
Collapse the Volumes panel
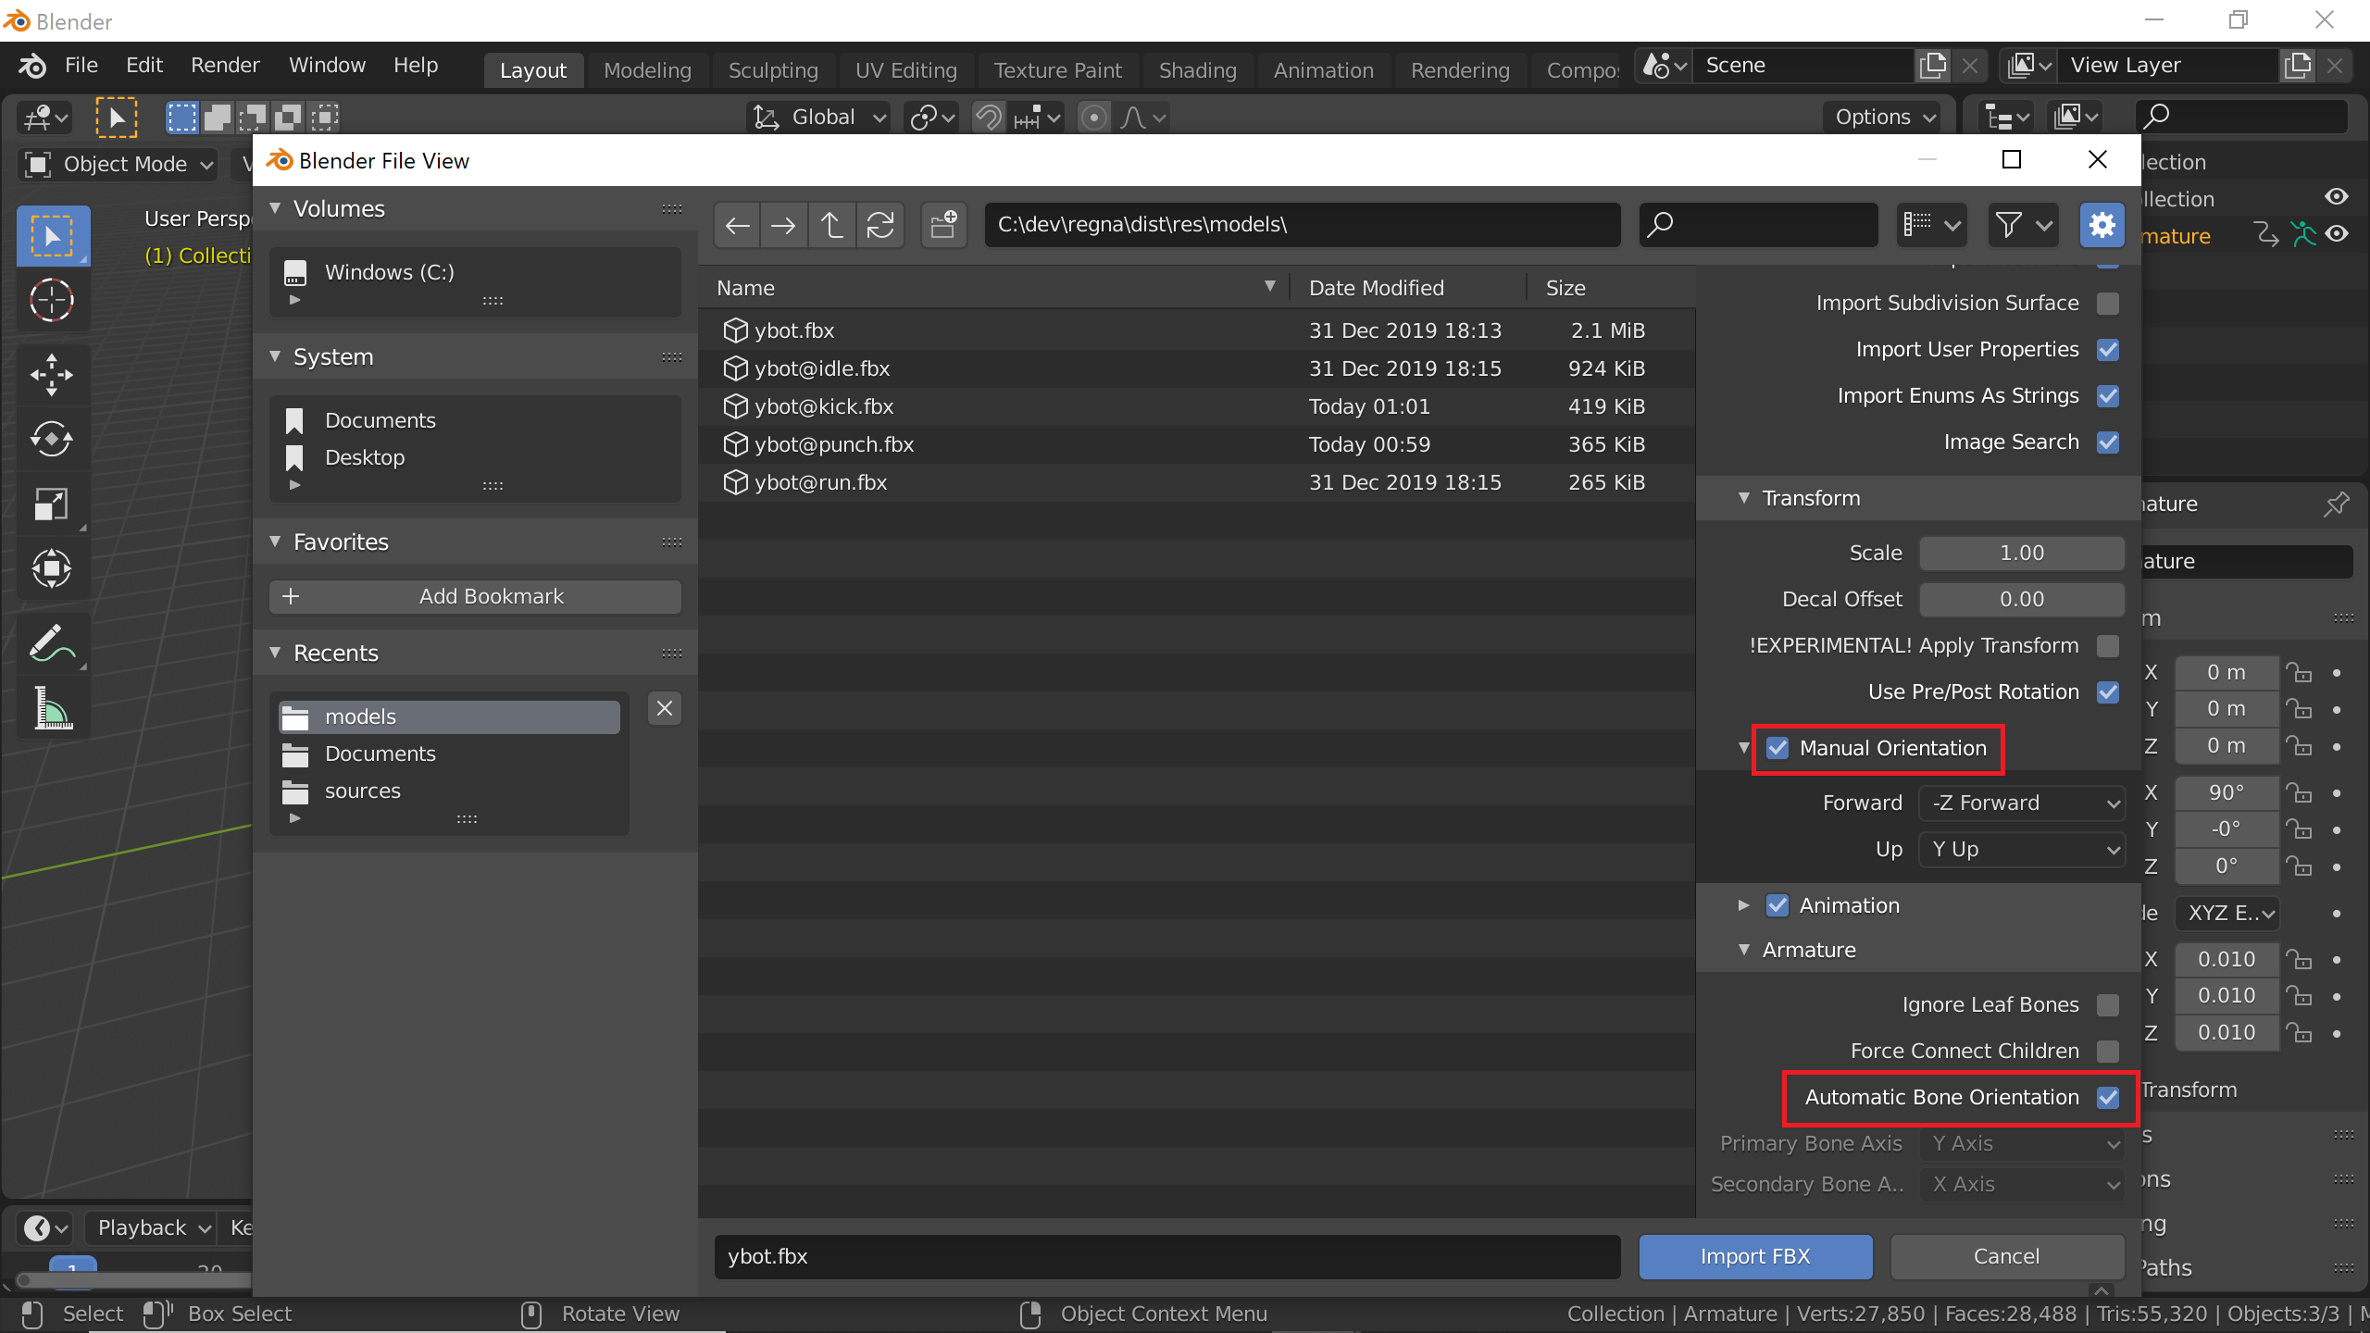click(276, 209)
